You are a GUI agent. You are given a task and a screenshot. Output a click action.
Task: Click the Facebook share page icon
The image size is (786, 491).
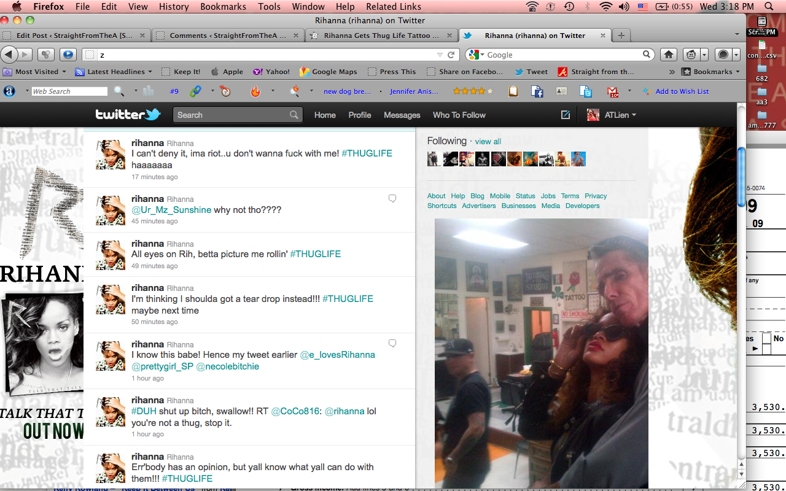click(x=537, y=91)
